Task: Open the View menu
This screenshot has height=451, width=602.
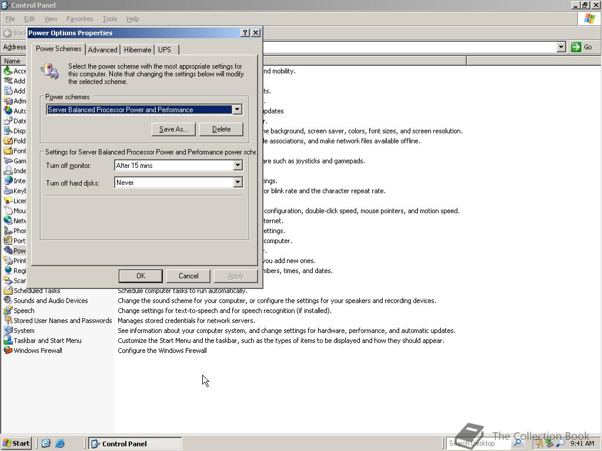Action: click(x=51, y=19)
